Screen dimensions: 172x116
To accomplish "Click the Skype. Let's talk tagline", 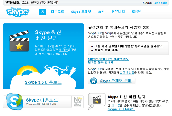I will [x=155, y=3].
